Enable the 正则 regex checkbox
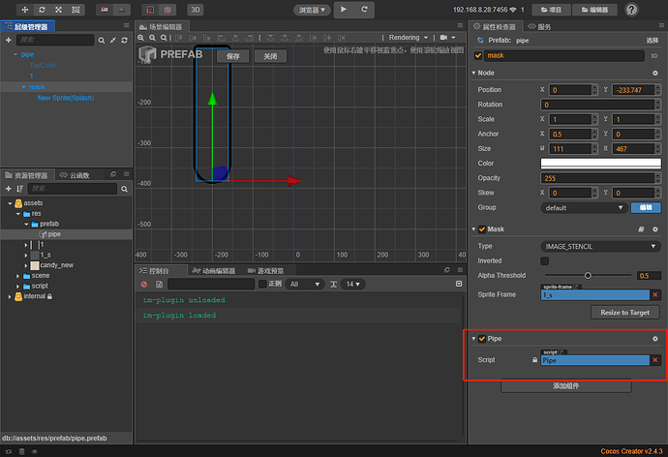 tap(262, 284)
